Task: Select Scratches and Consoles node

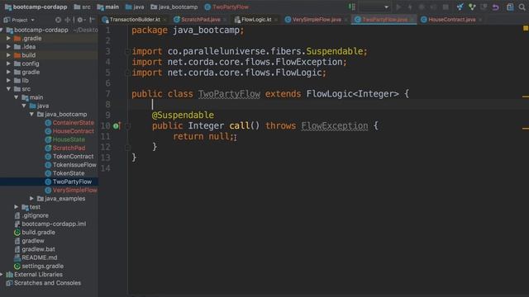Action: click(x=44, y=283)
